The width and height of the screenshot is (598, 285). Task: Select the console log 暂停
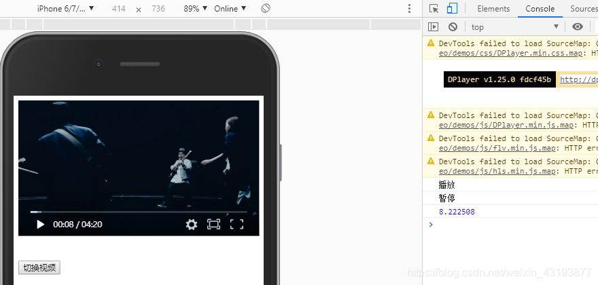[x=446, y=199]
